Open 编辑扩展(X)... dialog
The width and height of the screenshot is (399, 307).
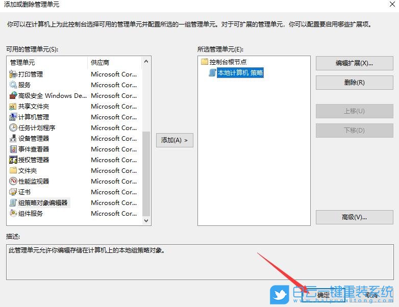(354, 63)
